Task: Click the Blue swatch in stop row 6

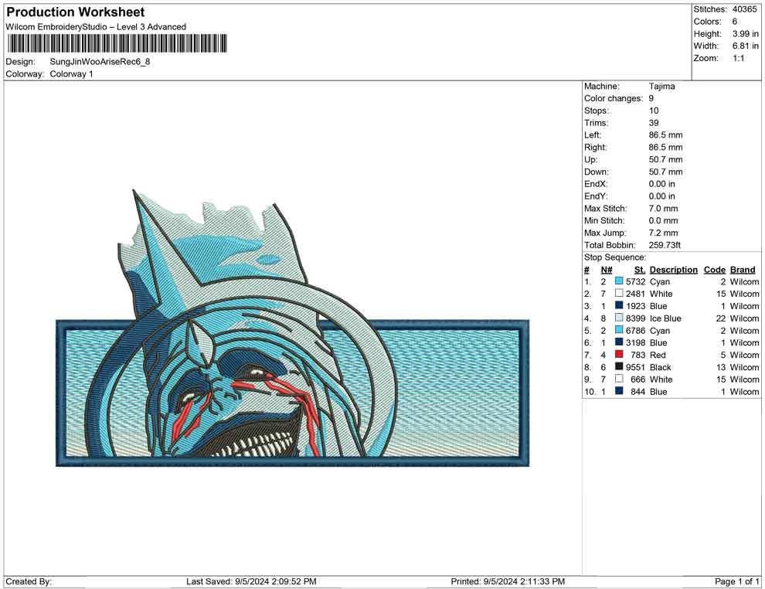Action: (x=619, y=342)
